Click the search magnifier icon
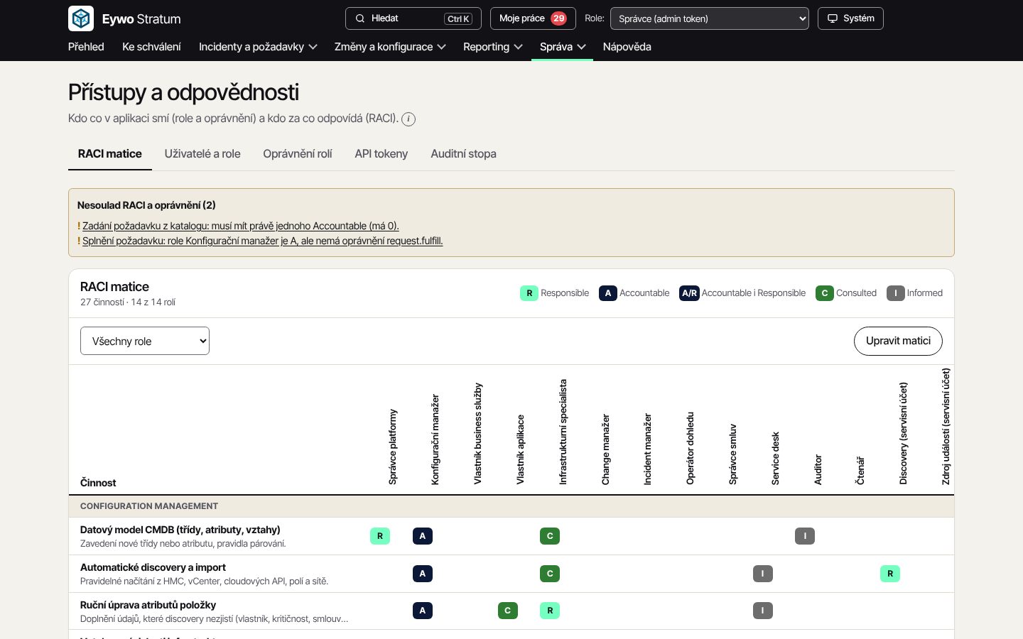1023x639 pixels. click(x=360, y=18)
